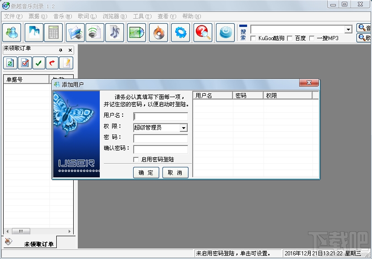Screen dimensions: 372x259
Task: Click the blue picture document toolbar icon
Action: coord(34,33)
